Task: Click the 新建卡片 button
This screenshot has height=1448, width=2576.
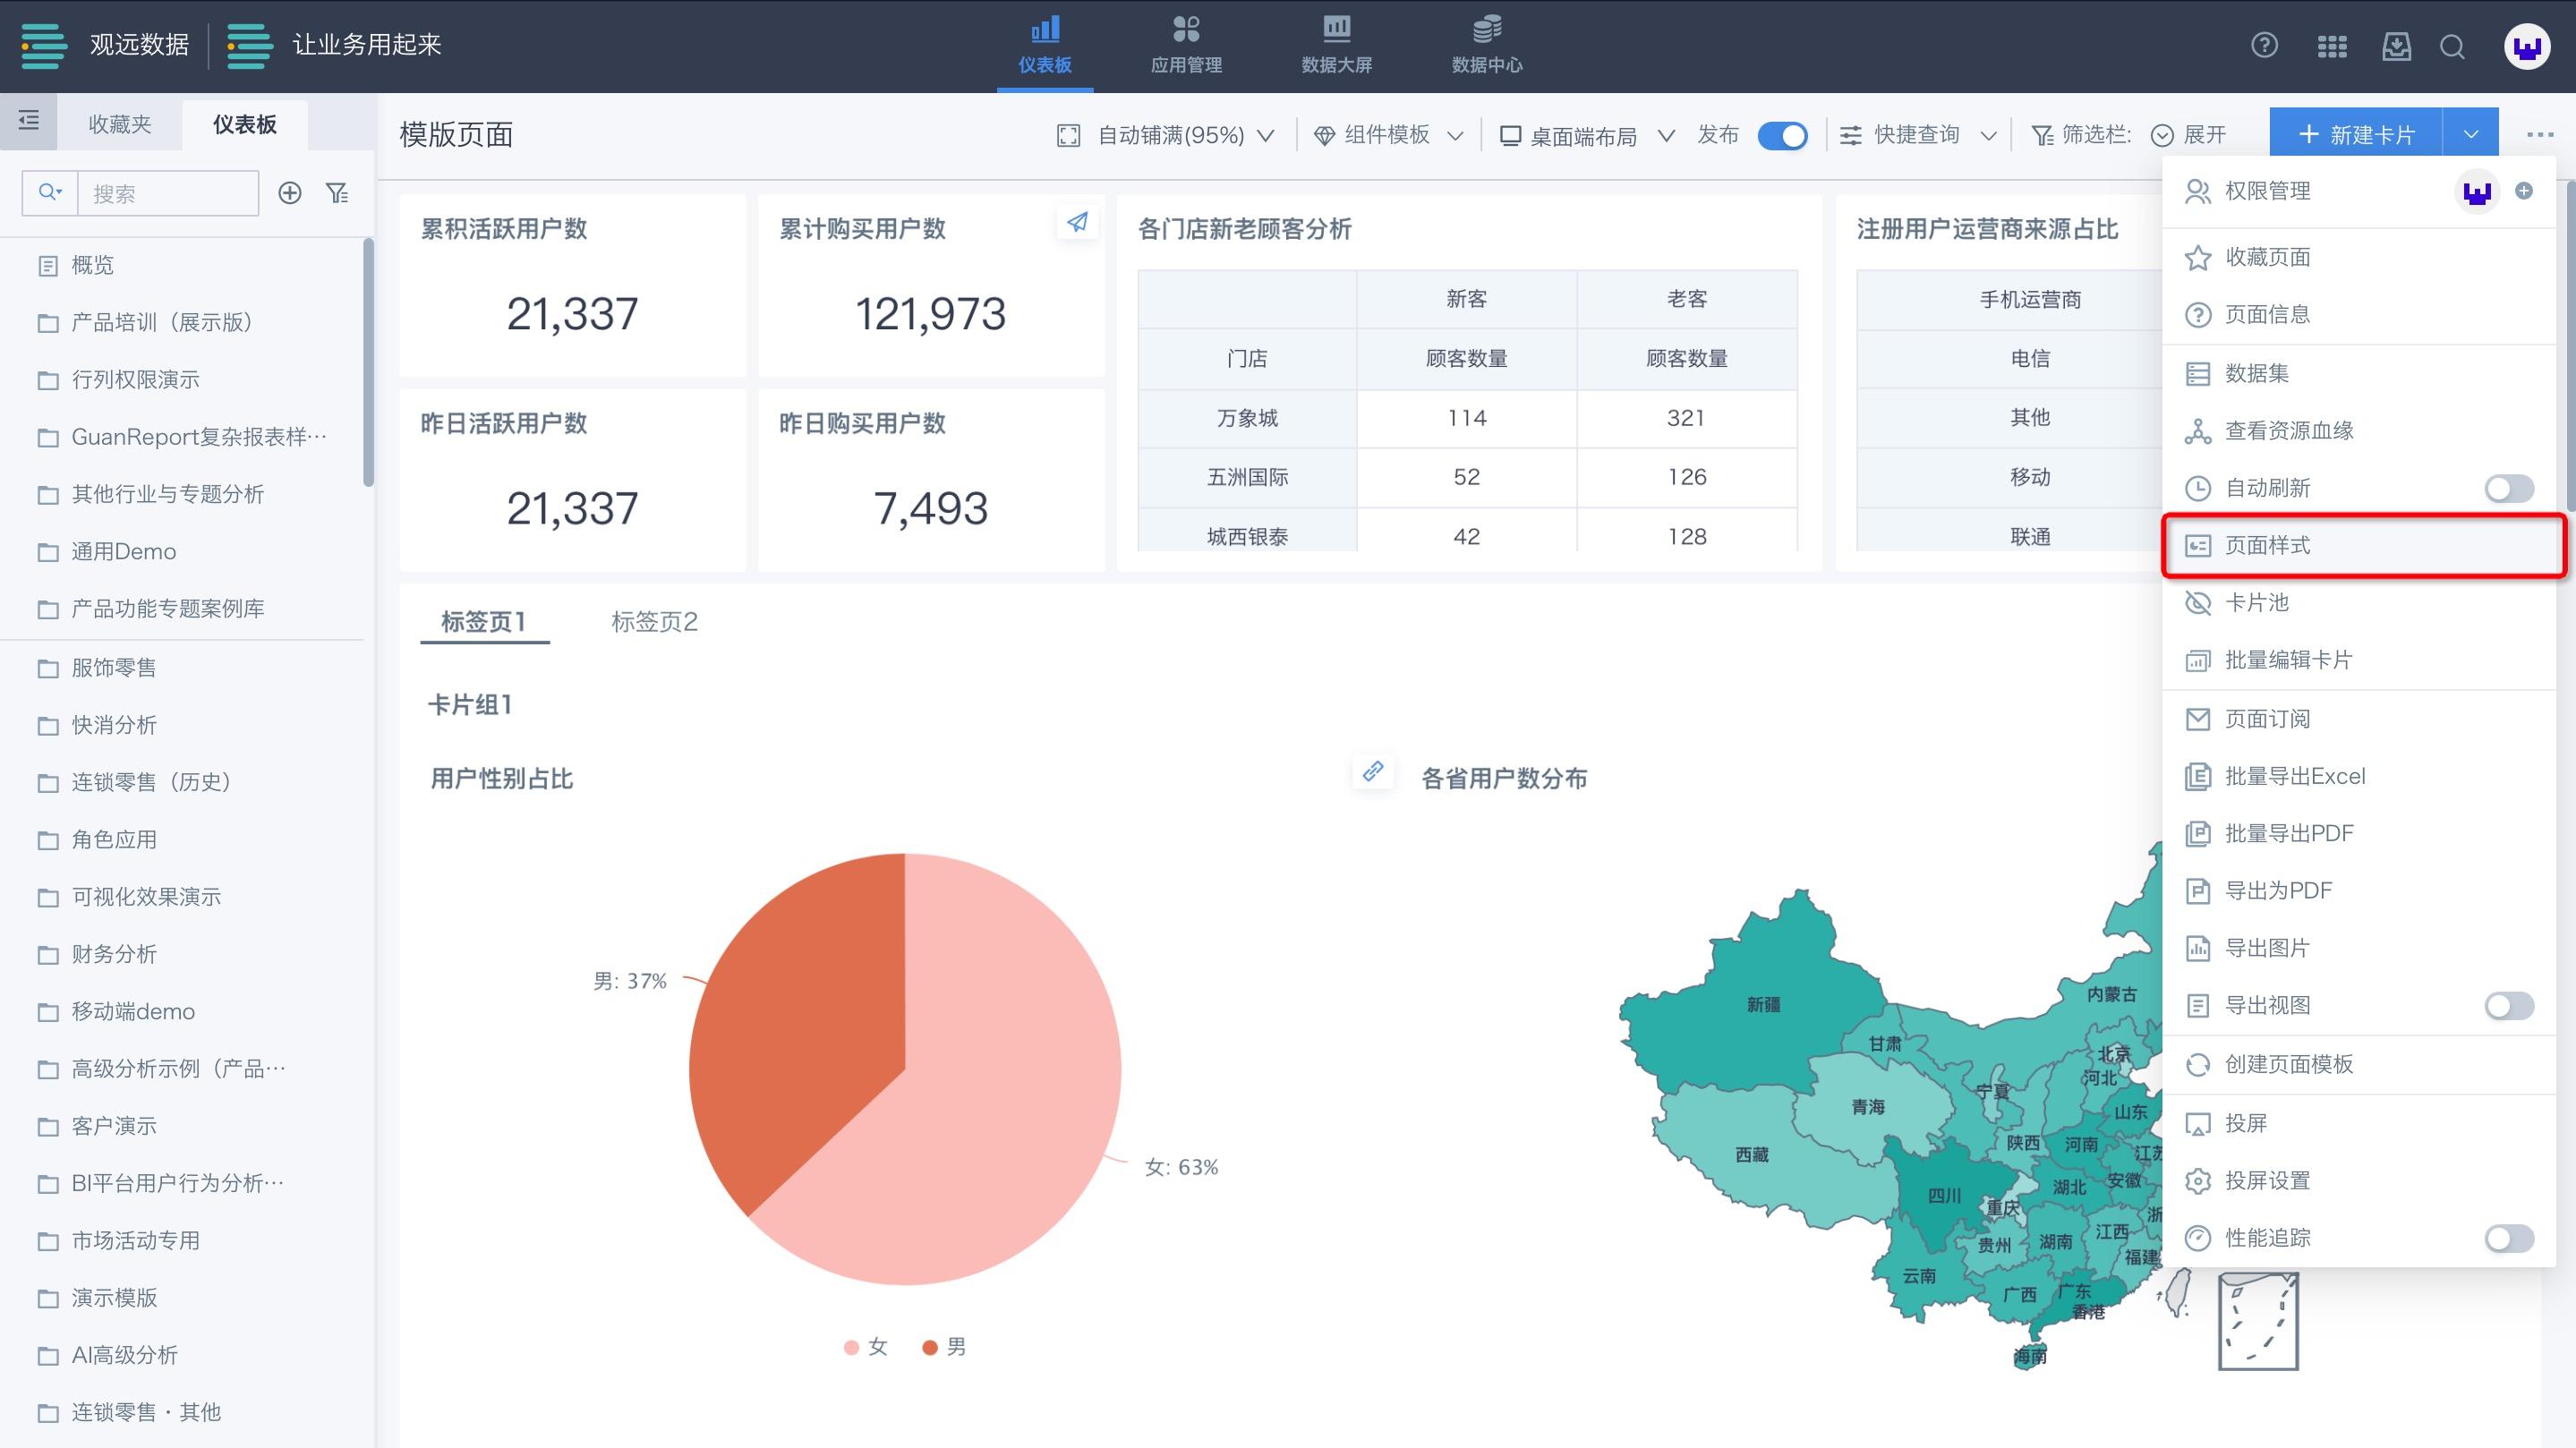Action: tap(2356, 134)
